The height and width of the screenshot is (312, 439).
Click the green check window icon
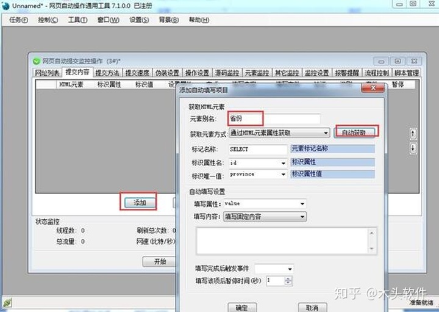point(37,61)
